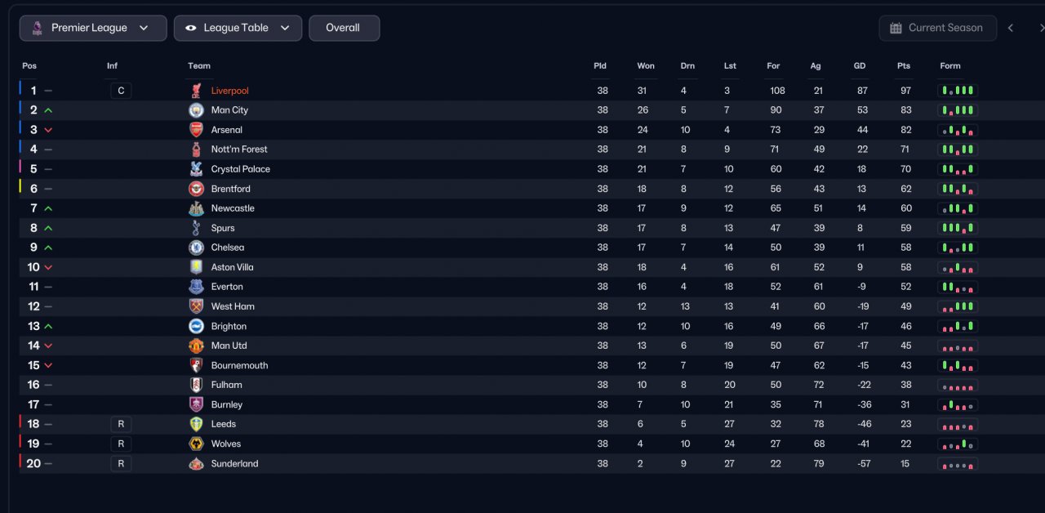This screenshot has width=1045, height=513.
Task: Click the Fulham club crest
Action: 196,385
